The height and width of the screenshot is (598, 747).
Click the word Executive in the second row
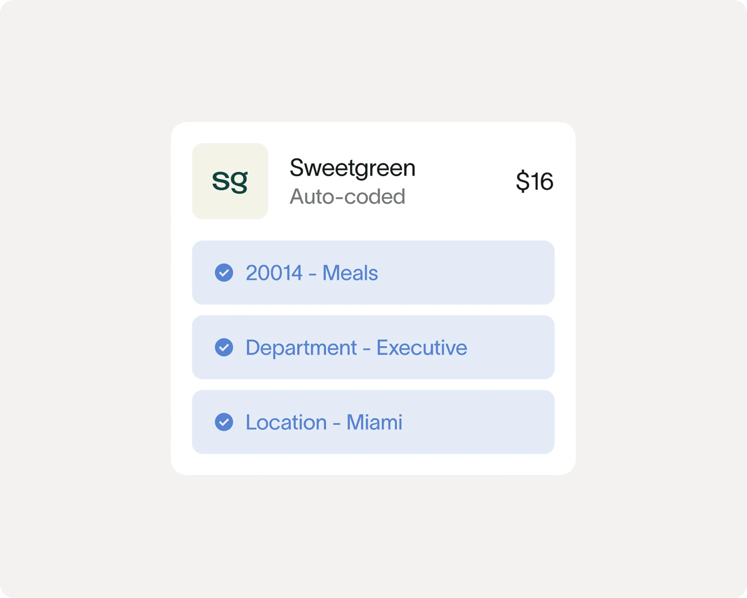point(421,347)
